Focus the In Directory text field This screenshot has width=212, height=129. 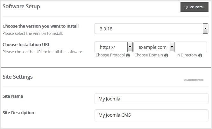coord(191,47)
